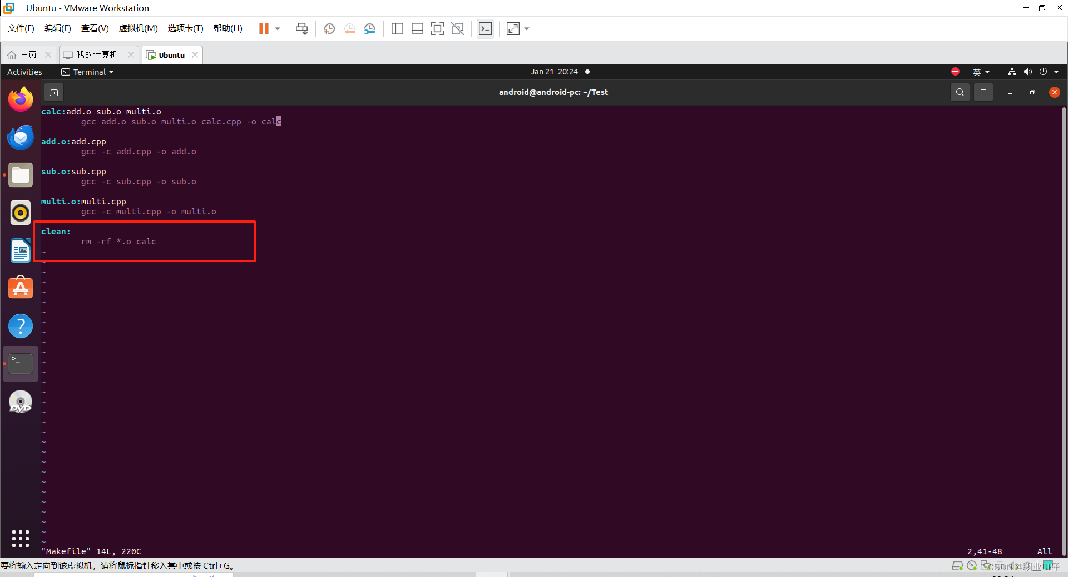Viewport: 1068px width, 577px height.
Task: Click the DVD disc dock icon
Action: pyautogui.click(x=21, y=402)
